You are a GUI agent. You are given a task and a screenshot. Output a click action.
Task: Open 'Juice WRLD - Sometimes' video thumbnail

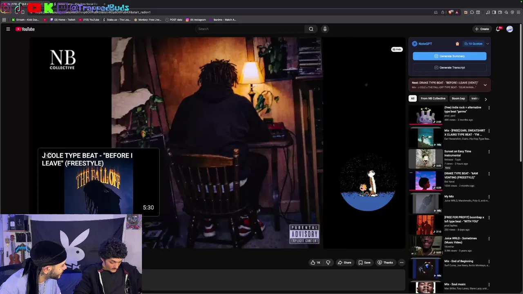425,246
